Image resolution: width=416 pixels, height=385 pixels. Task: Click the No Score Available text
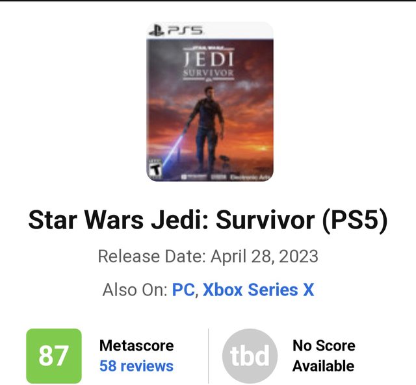point(324,356)
